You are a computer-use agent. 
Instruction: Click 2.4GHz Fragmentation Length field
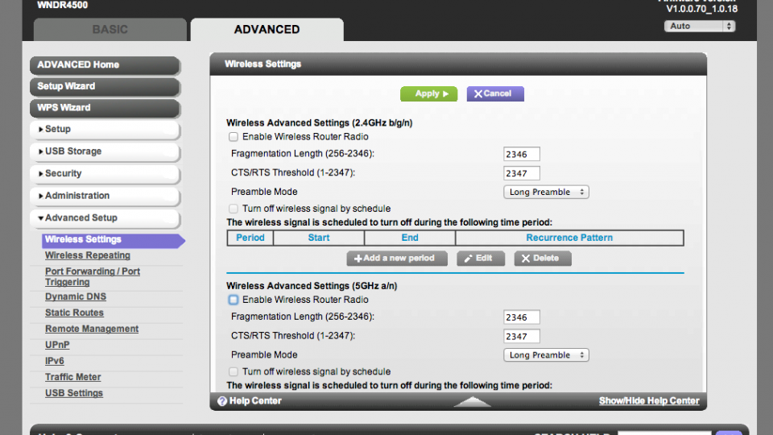coord(522,155)
